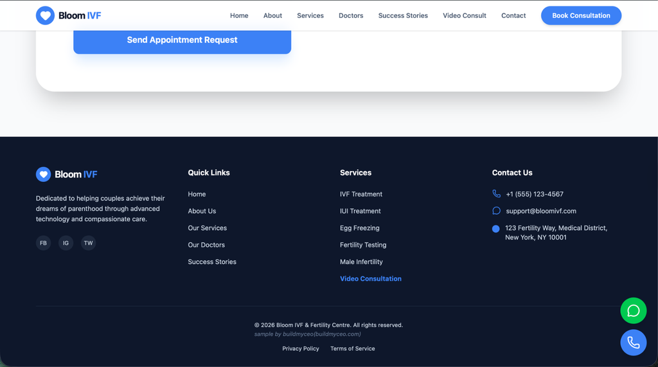Open the green WhatsApp chat floating button
The width and height of the screenshot is (658, 367).
[633, 310]
